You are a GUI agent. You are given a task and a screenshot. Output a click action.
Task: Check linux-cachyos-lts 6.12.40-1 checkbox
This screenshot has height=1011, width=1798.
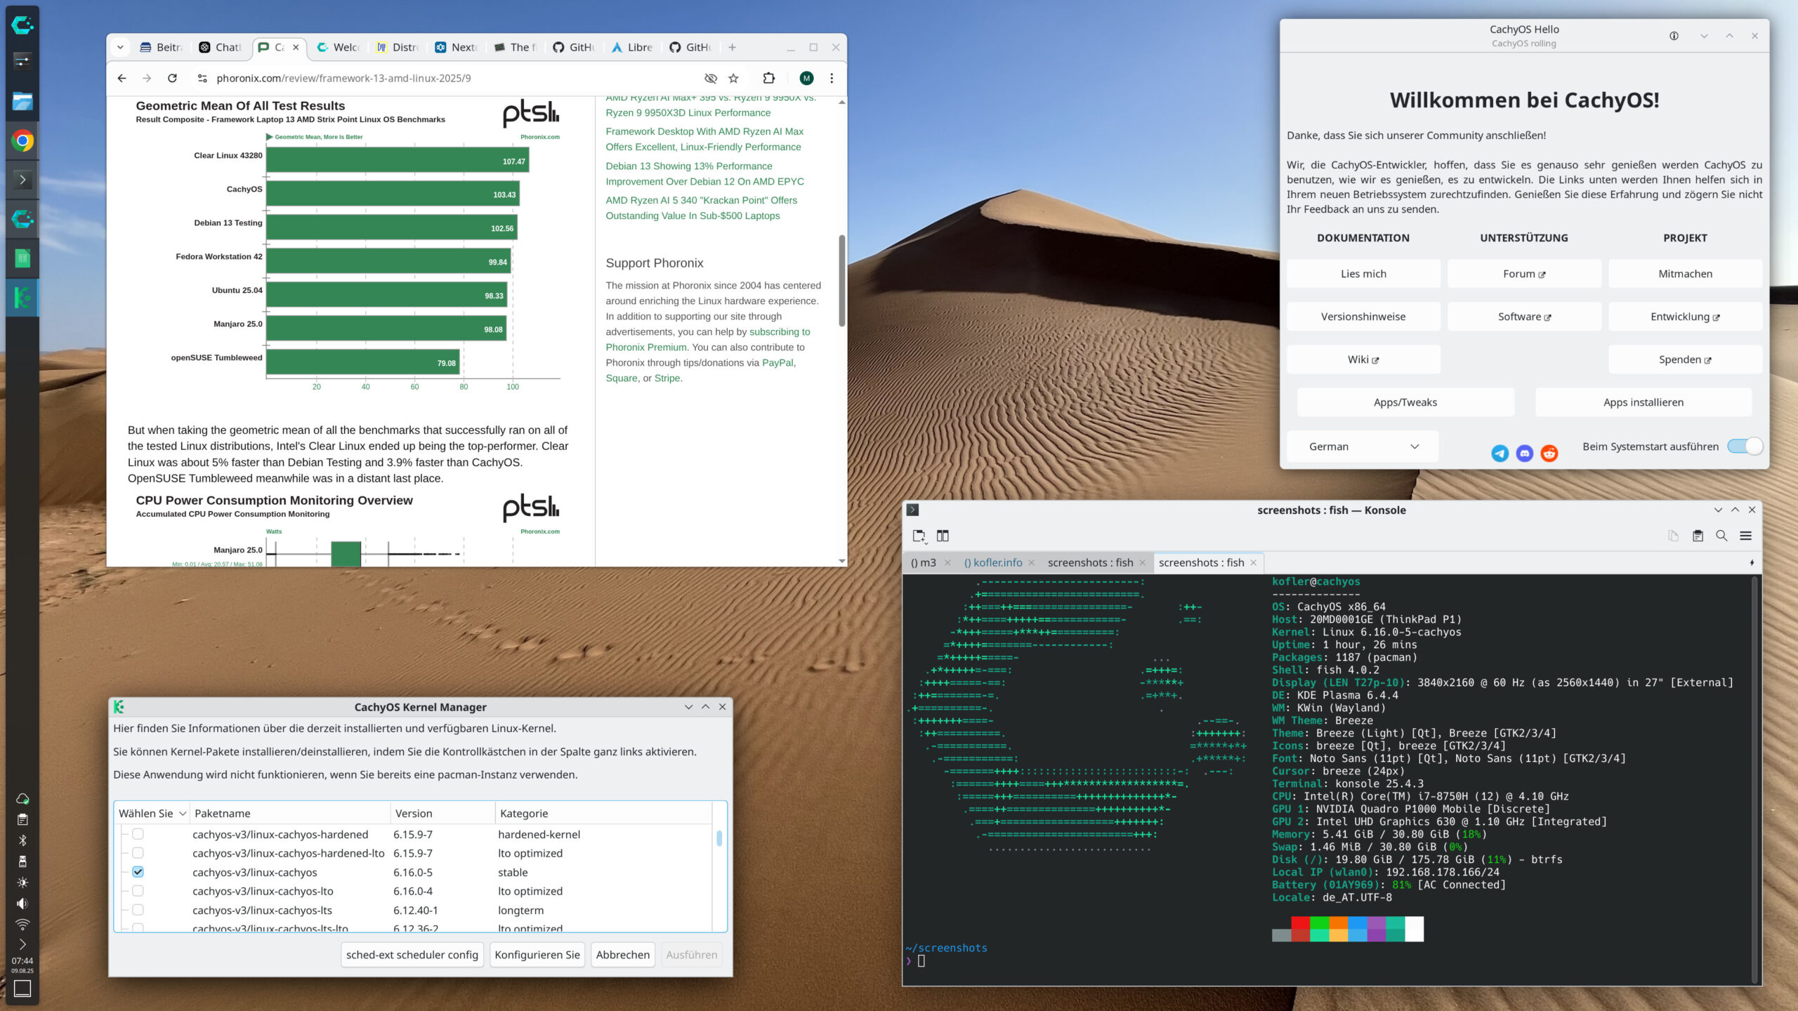[138, 910]
